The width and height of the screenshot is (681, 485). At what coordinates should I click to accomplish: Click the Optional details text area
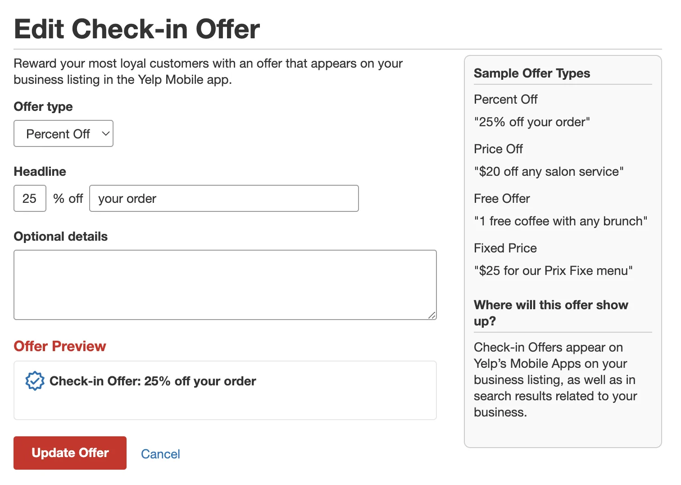tap(225, 285)
